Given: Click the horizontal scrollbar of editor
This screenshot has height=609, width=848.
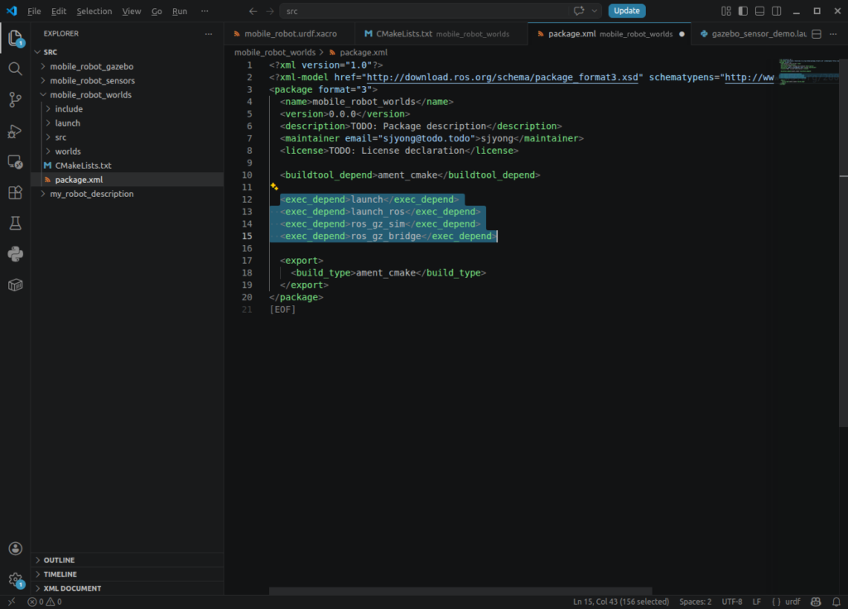Looking at the screenshot, I should tap(460, 591).
